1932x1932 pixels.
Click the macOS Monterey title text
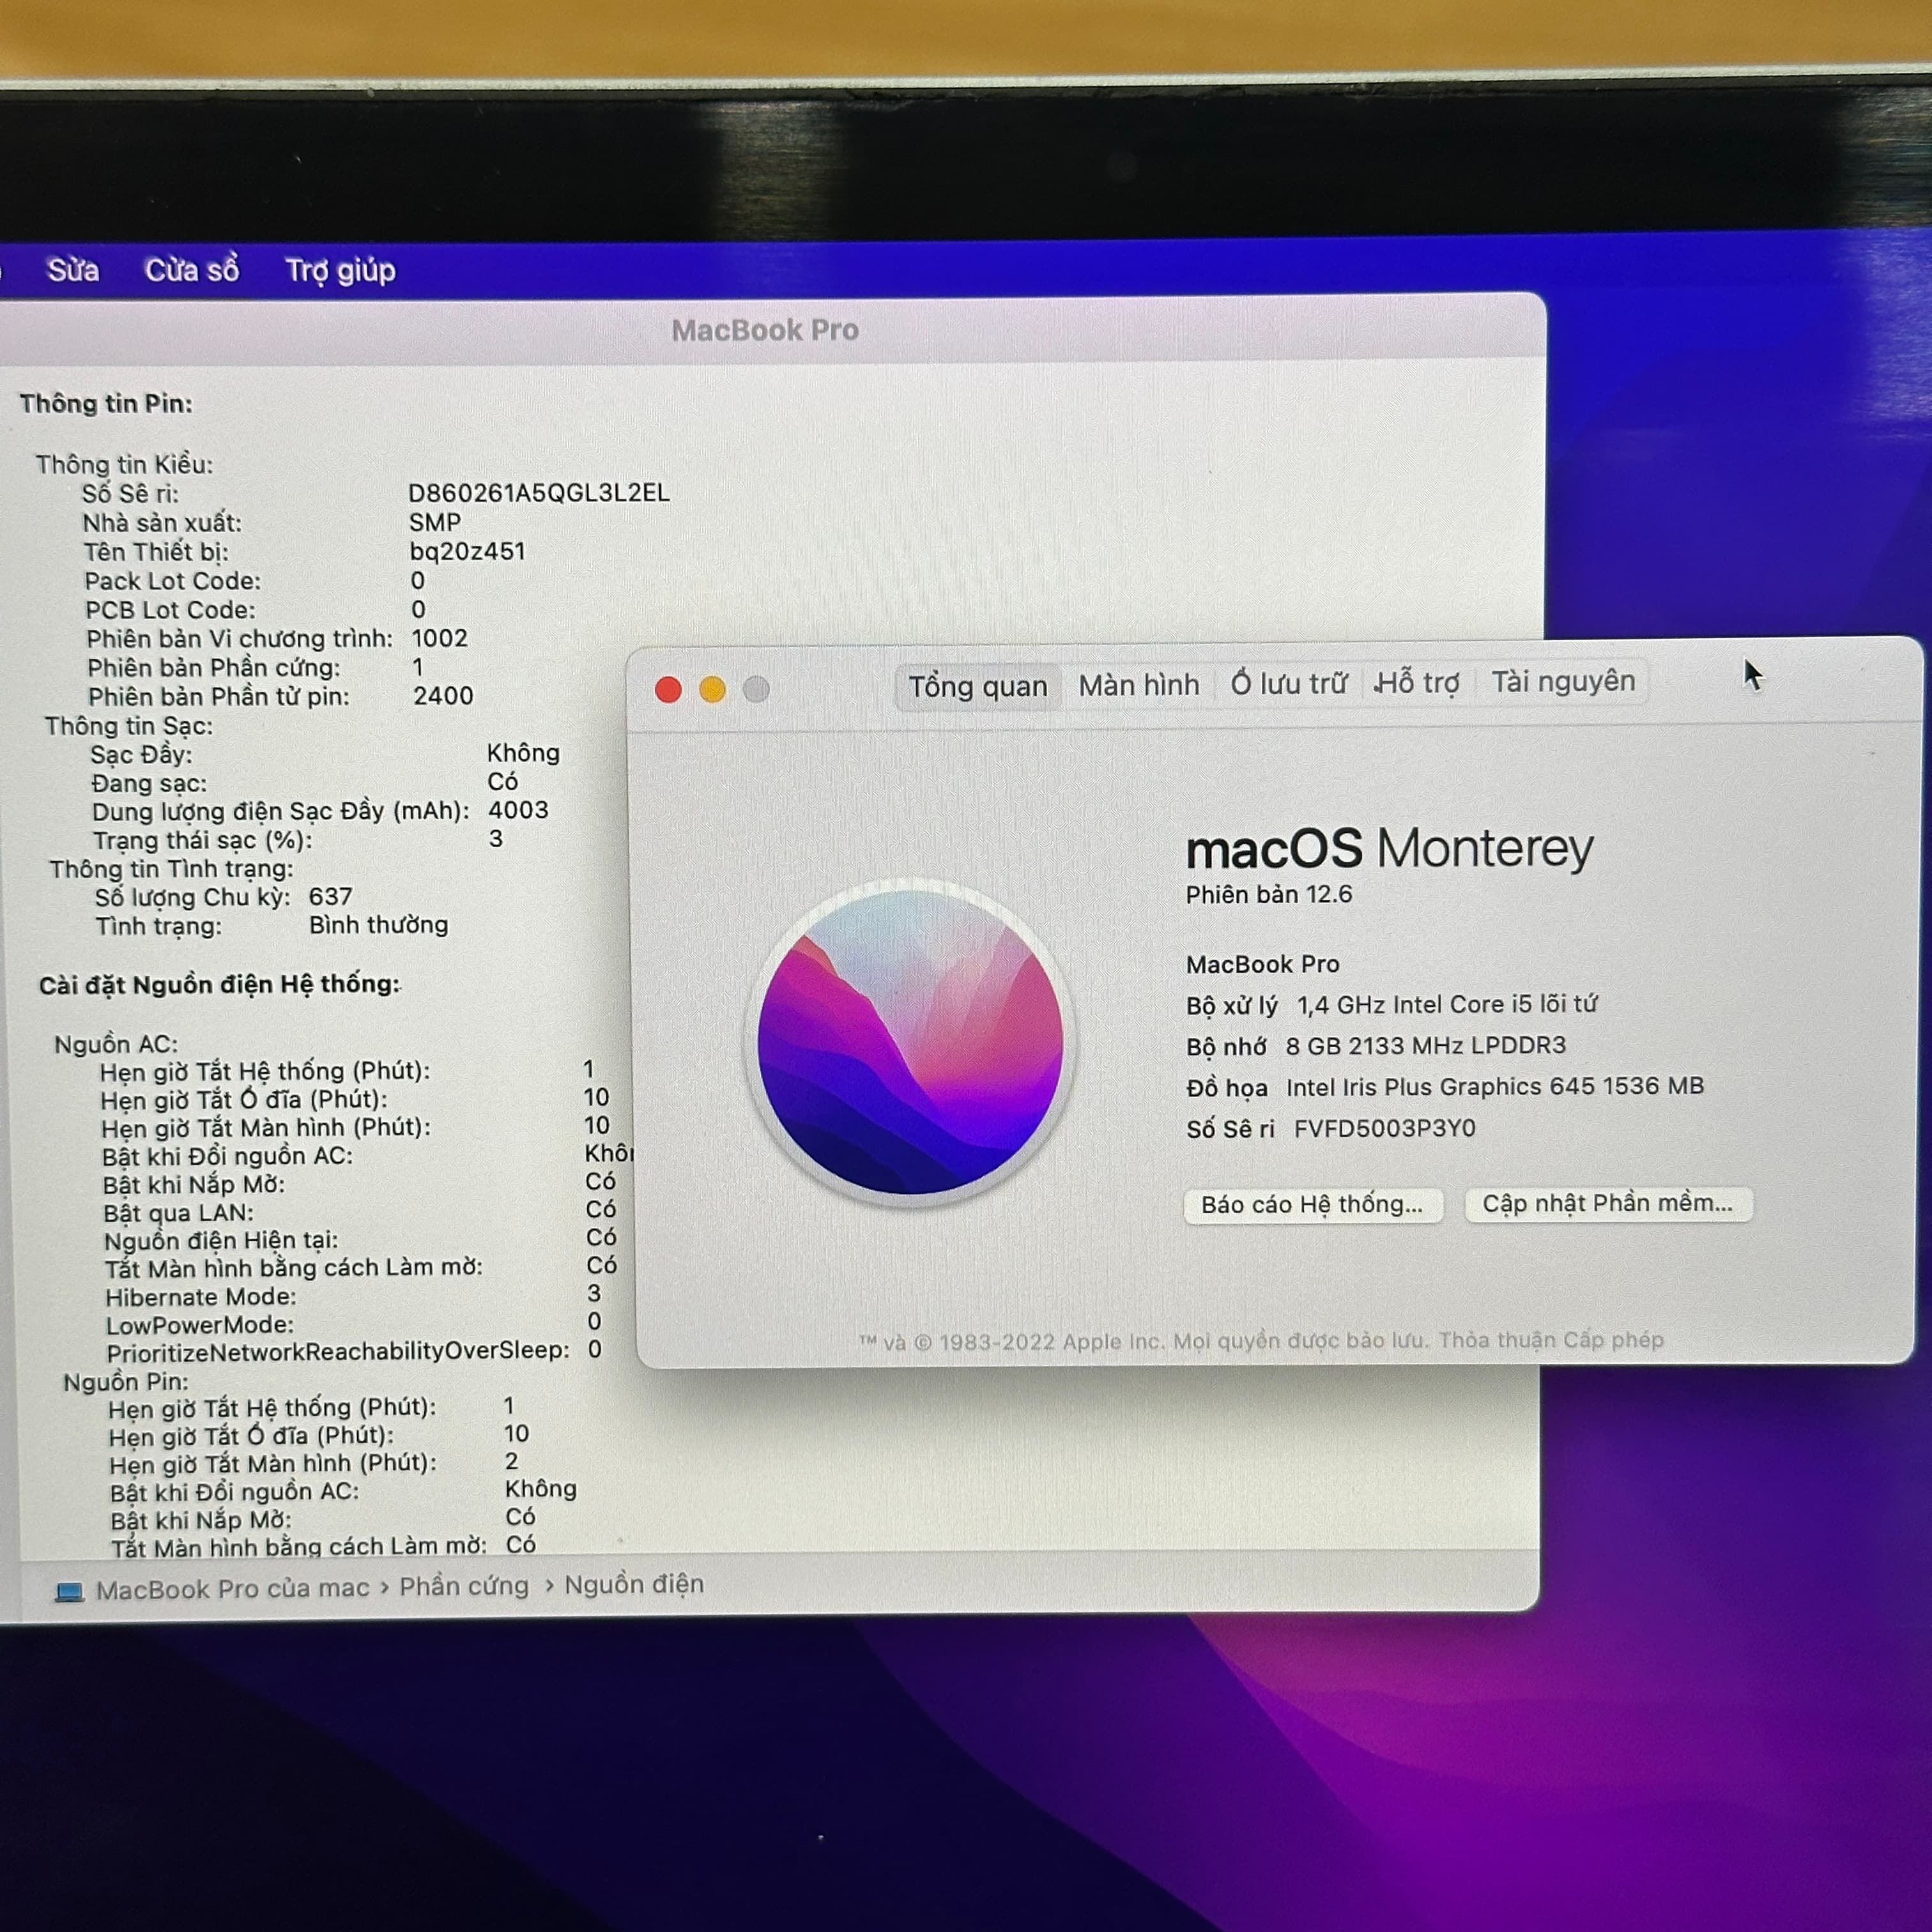click(x=1389, y=849)
